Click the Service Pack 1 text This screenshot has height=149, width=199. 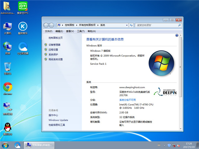coord(98,64)
